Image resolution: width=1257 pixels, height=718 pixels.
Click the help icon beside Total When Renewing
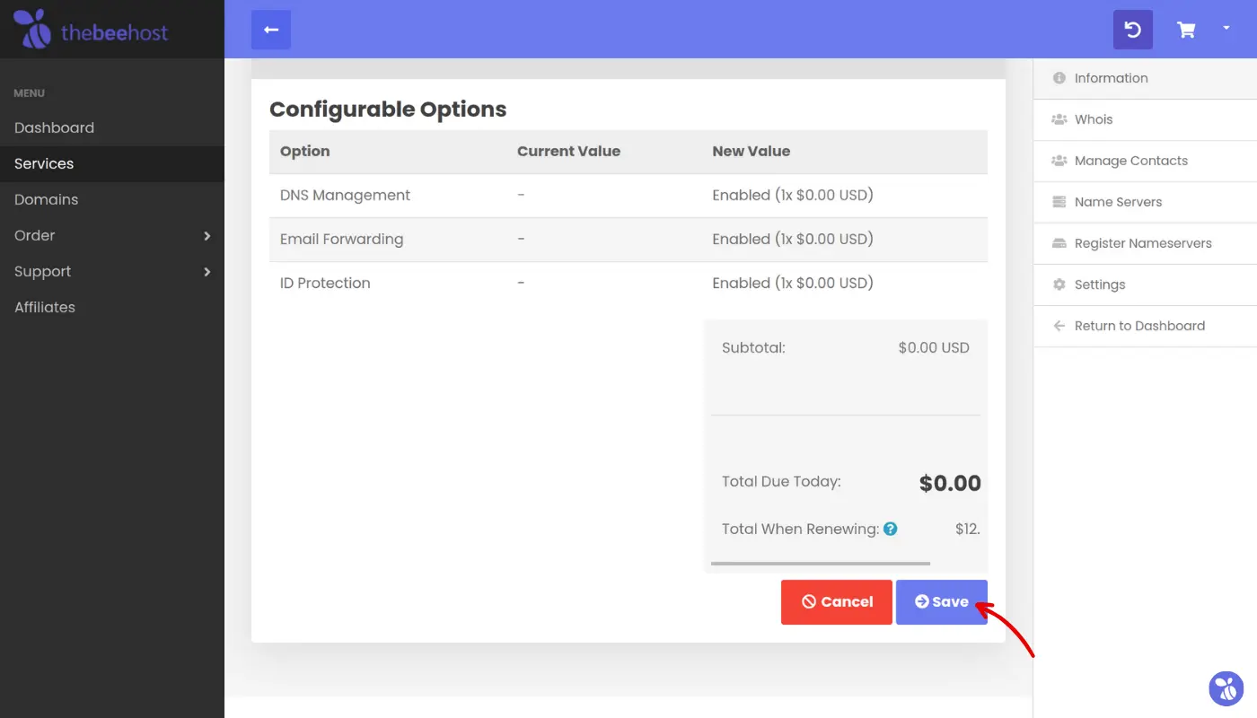pos(890,529)
